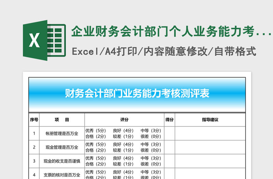
Task: Click the cell 支票的核对是否万全
Action: (62, 174)
